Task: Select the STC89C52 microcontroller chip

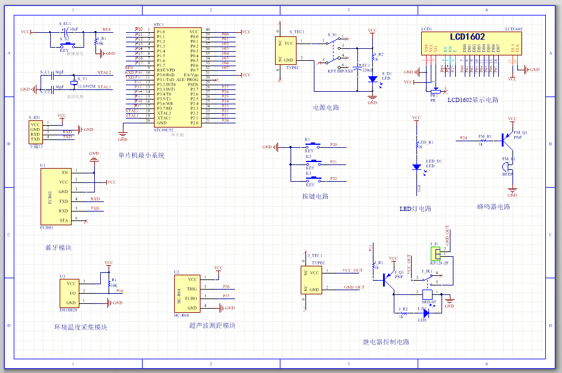Action: click(177, 77)
